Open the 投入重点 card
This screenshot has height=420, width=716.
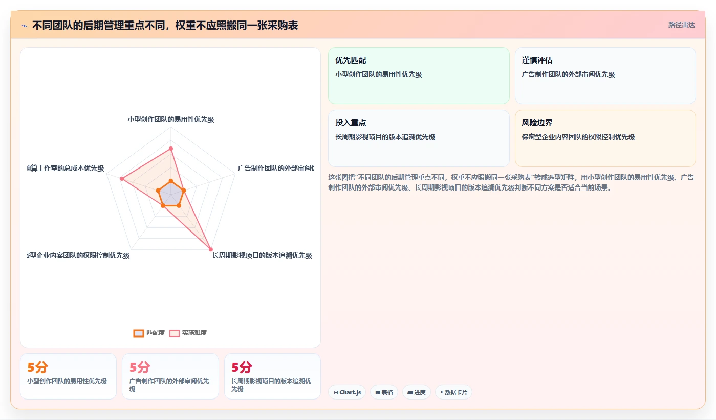419,138
